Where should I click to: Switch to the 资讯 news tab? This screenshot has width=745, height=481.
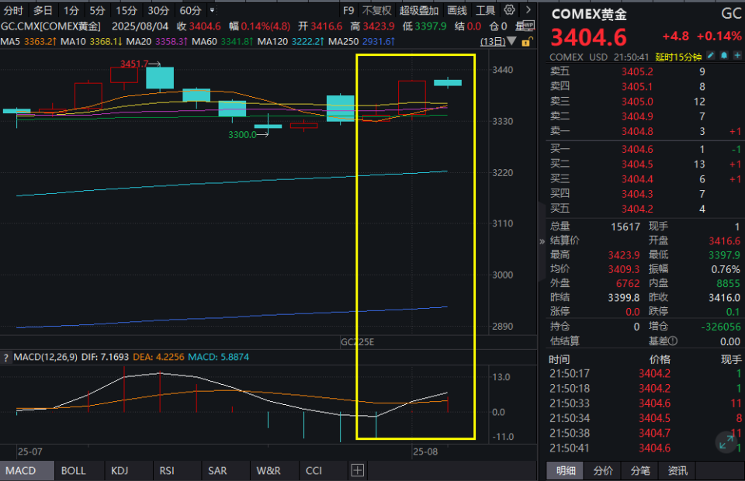(677, 471)
